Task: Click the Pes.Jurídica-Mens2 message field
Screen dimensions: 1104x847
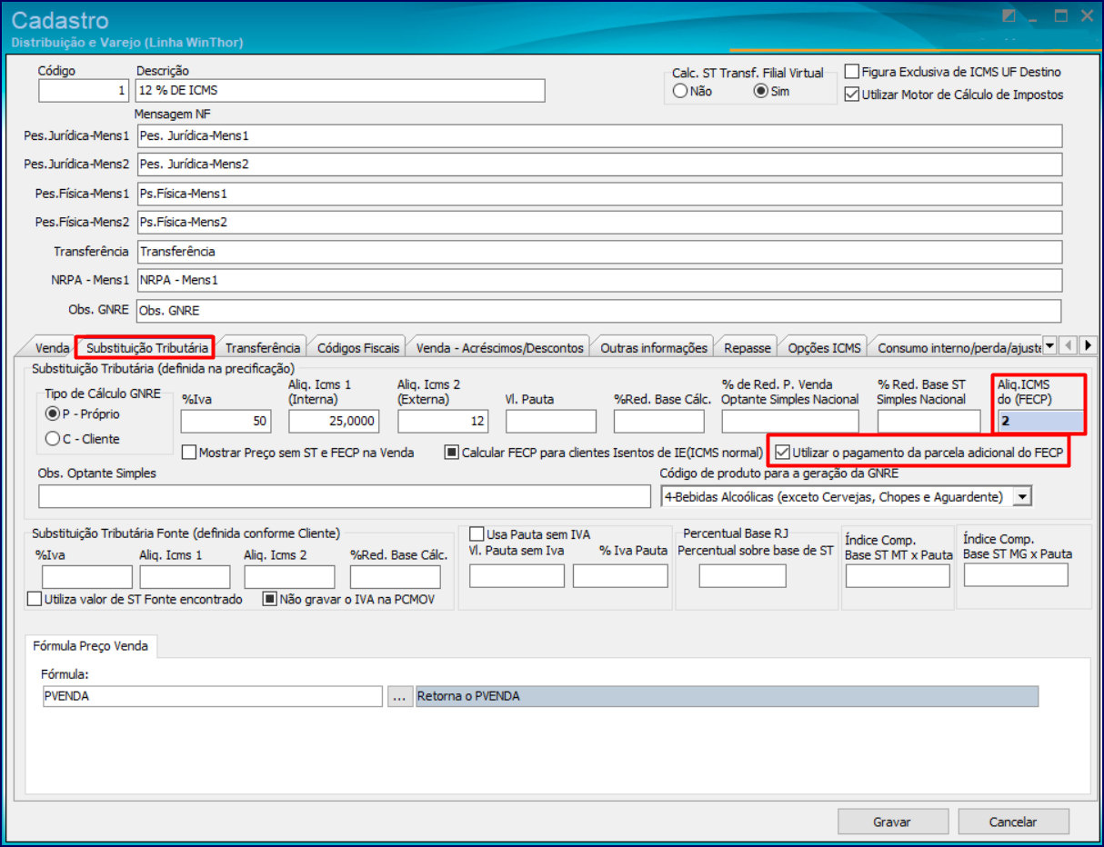Action: [x=599, y=164]
